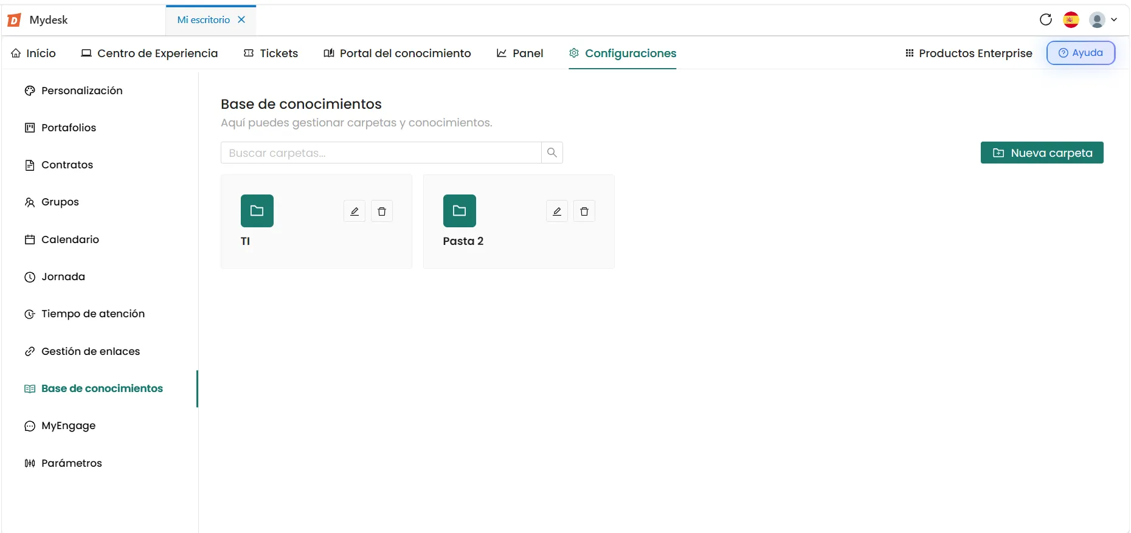Open the user avatar account menu
Screen dimensions: 1131x533
coord(1103,19)
